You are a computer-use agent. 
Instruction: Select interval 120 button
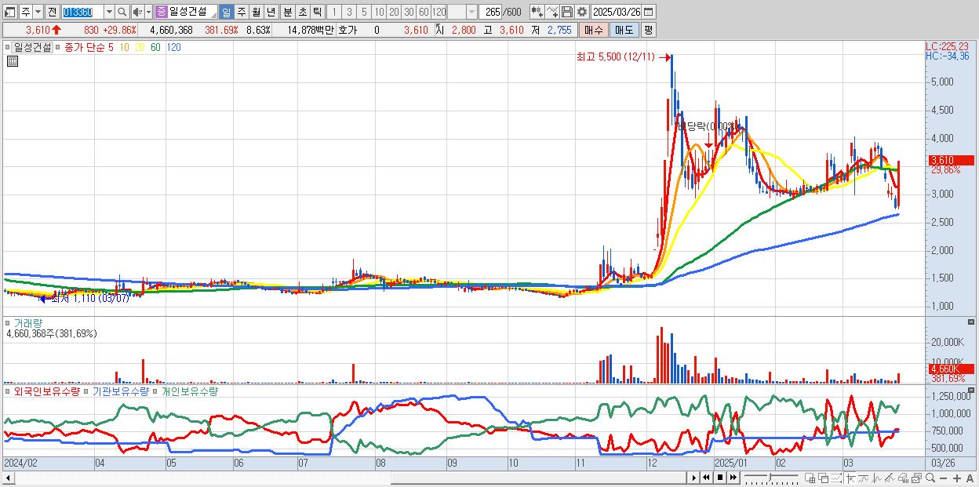point(439,12)
